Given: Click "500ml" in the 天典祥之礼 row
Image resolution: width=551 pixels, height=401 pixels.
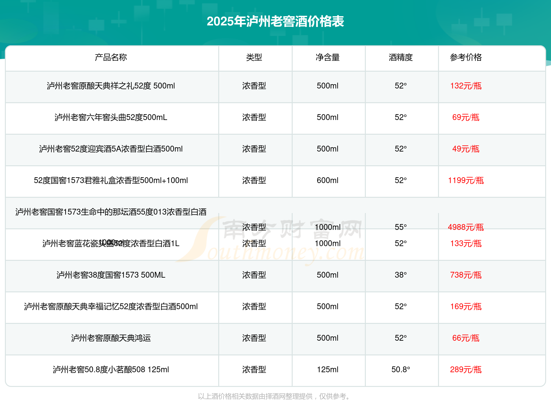Looking at the screenshot, I should click(x=328, y=86).
